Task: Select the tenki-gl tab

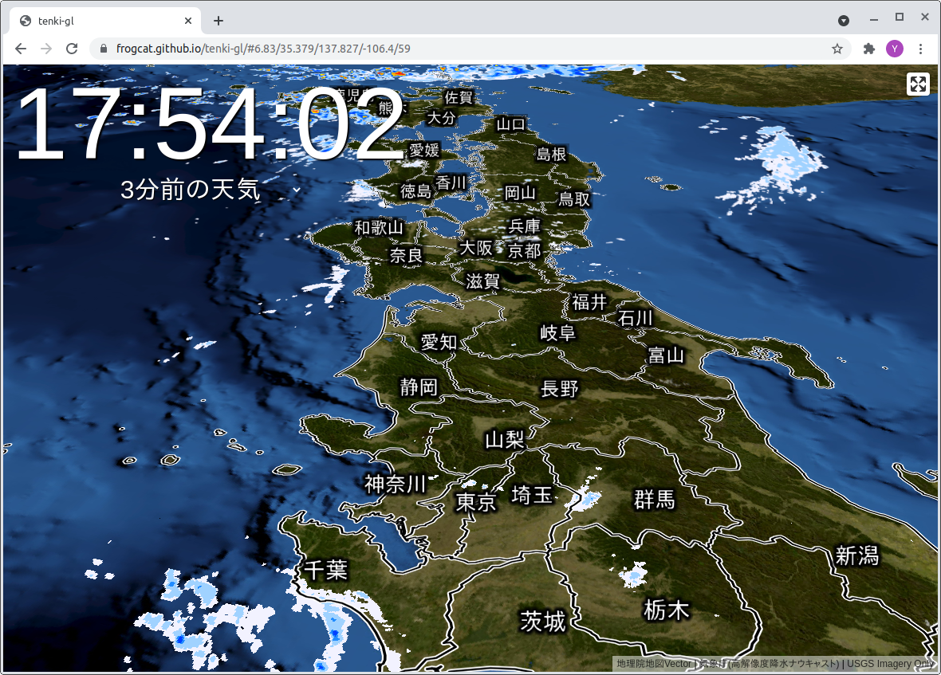Action: [x=105, y=21]
